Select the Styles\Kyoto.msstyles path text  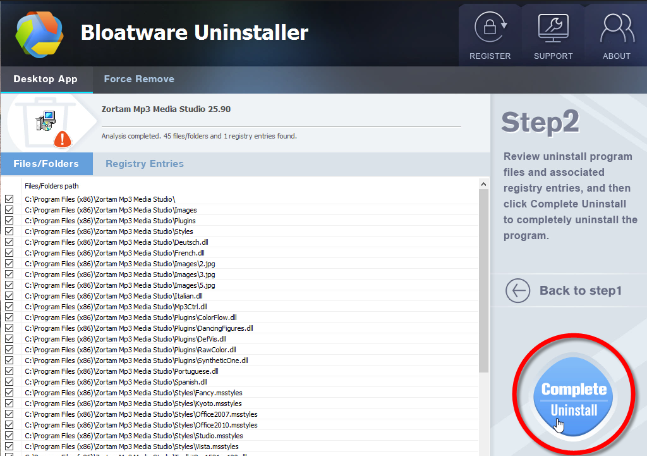(133, 403)
